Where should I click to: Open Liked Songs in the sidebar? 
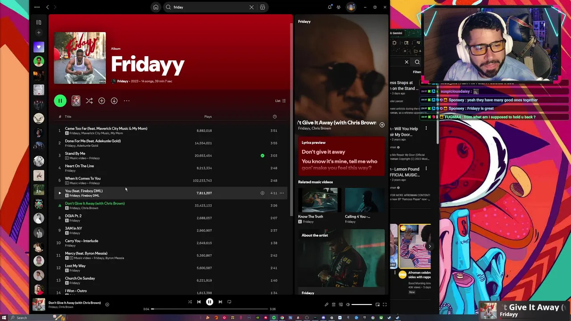39,47
